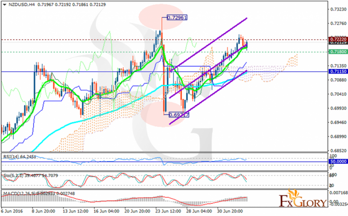Select the RSI 50.0000 level tag
348x216 pixels.
(x=338, y=161)
